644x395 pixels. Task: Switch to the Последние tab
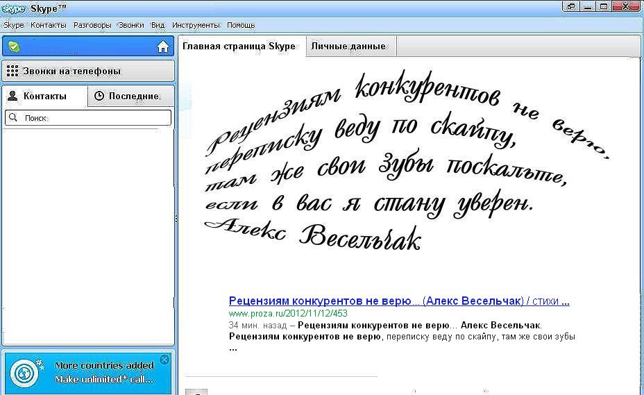(132, 96)
